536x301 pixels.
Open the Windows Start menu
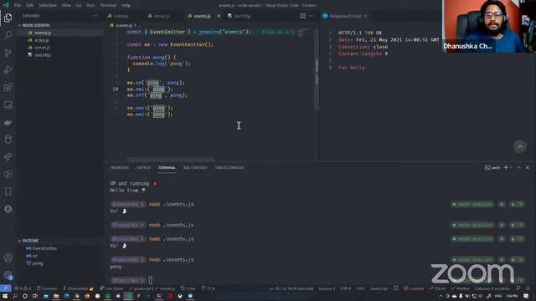(x=5, y=296)
